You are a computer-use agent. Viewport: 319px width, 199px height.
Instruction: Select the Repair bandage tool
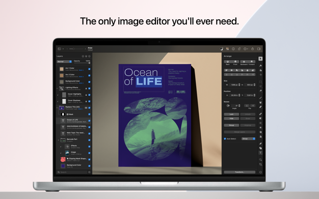260,114
